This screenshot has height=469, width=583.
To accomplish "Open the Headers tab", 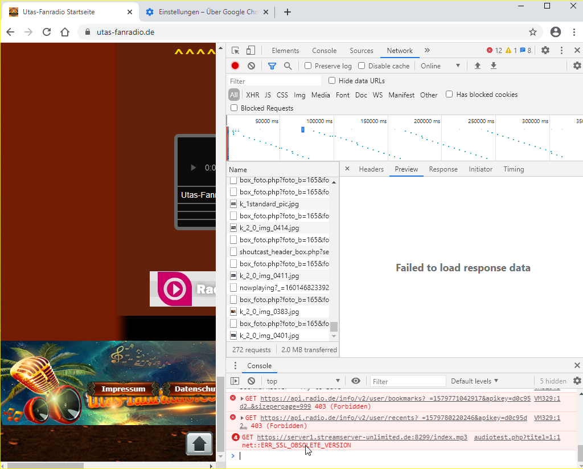I will [371, 169].
